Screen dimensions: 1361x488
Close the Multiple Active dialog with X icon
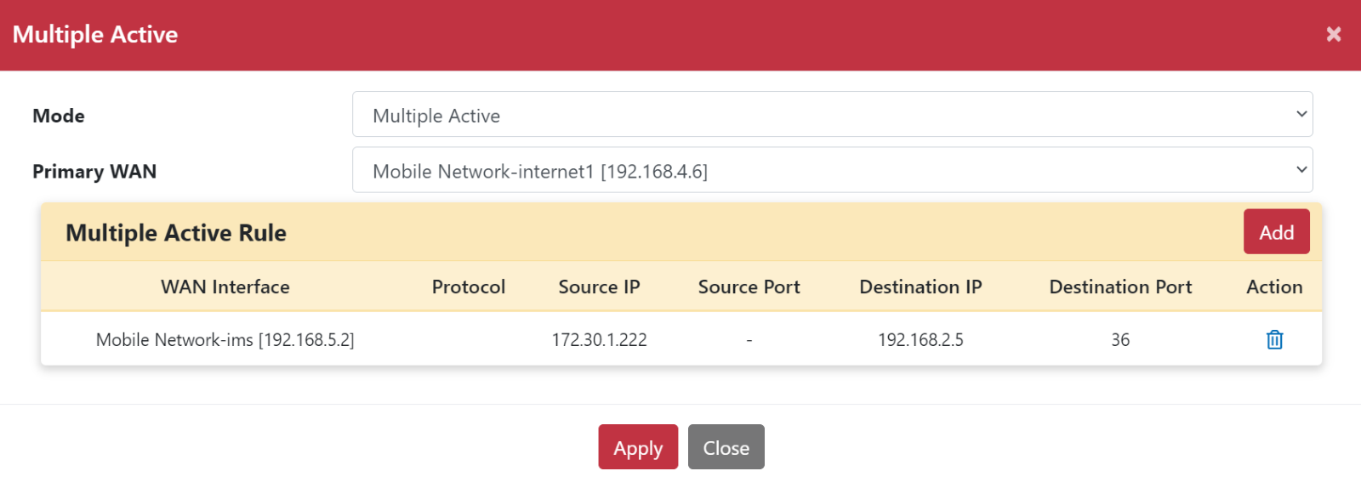(x=1334, y=34)
